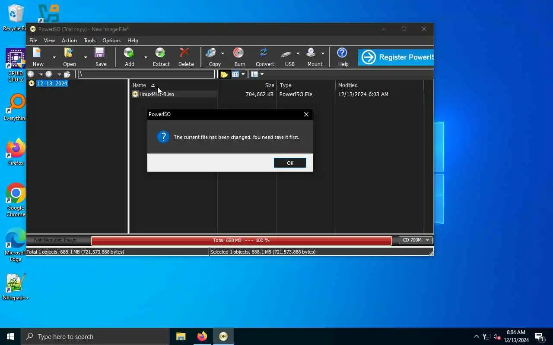Click the Convert toolbar icon
Image resolution: width=553 pixels, height=345 pixels.
point(264,53)
